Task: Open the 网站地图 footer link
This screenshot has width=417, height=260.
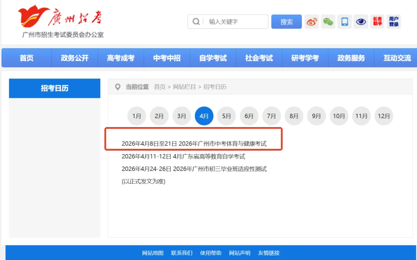Action: 153,253
